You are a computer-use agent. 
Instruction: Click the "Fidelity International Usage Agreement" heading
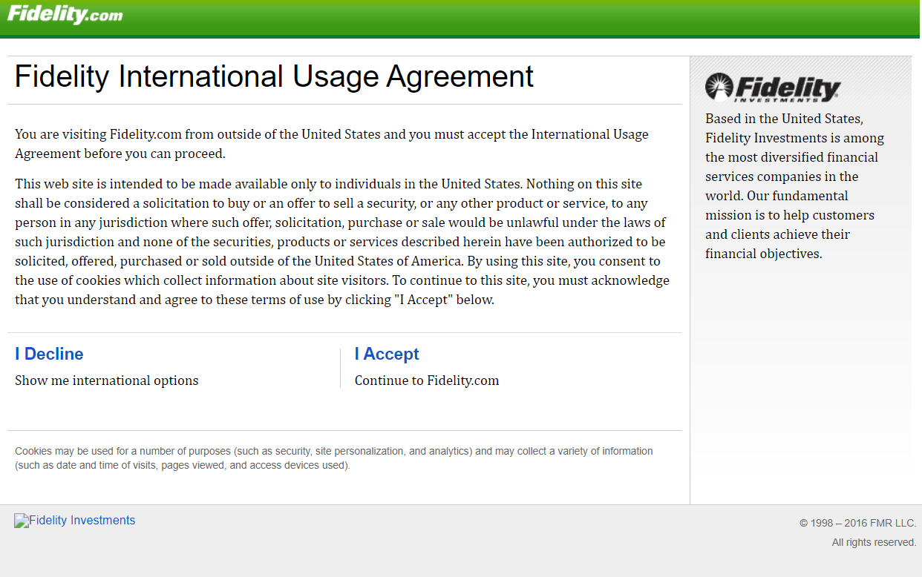click(x=274, y=76)
